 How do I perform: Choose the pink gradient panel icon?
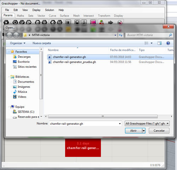(93, 22)
